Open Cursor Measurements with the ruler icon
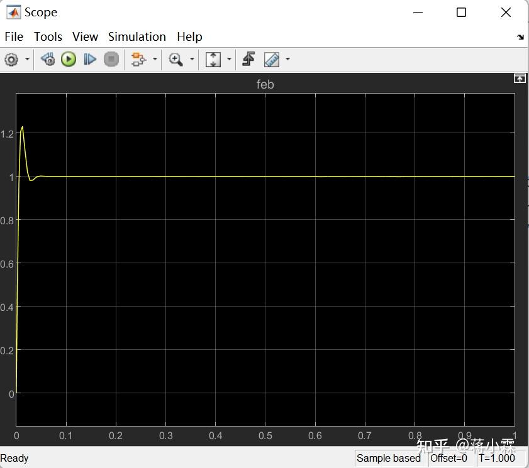The height and width of the screenshot is (468, 529). coord(272,59)
